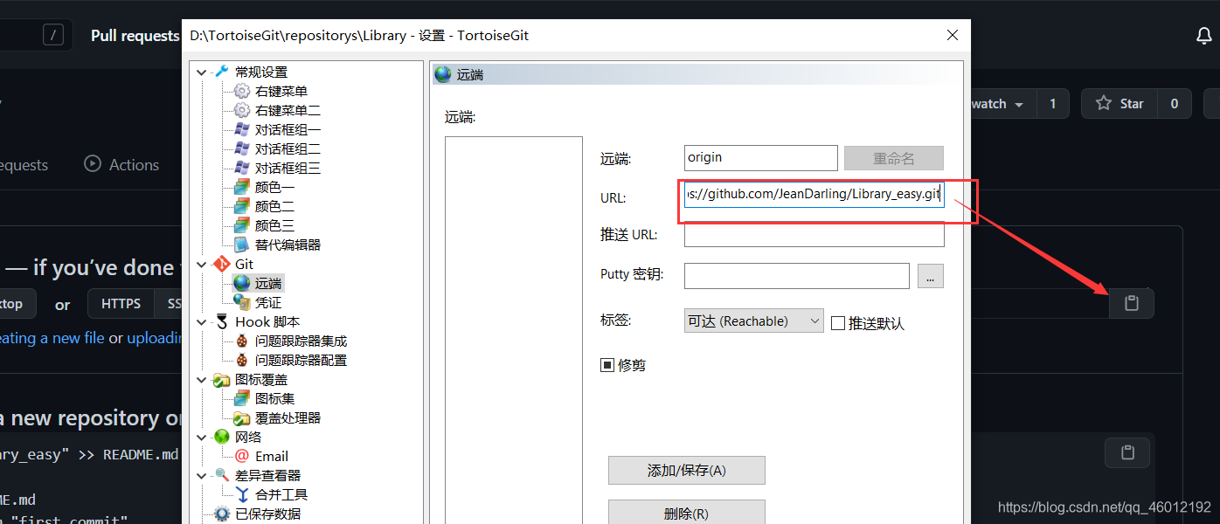This screenshot has height=524, width=1220.
Task: Copy repository URL with GitHub clipboard button
Action: [1132, 303]
